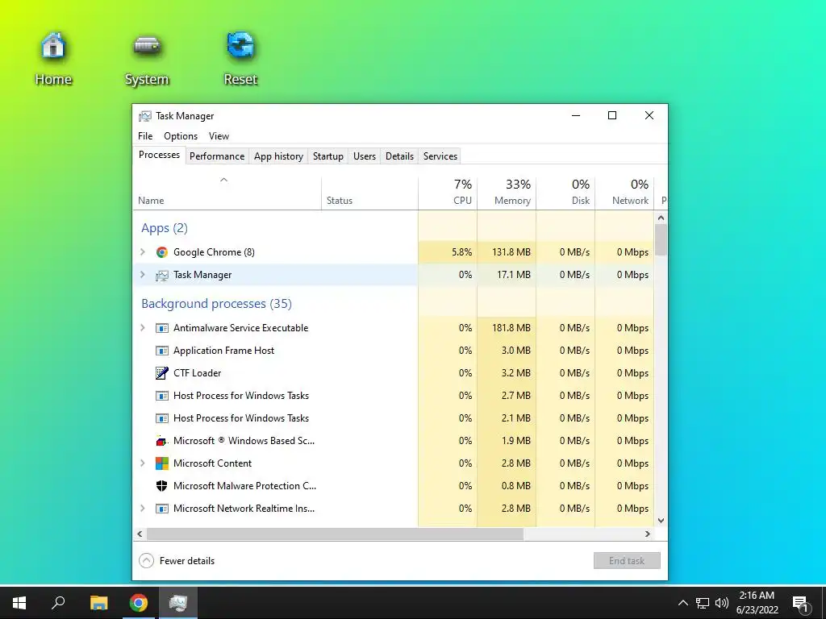Image resolution: width=826 pixels, height=619 pixels.
Task: Sort by the Status column header
Action: [369, 193]
